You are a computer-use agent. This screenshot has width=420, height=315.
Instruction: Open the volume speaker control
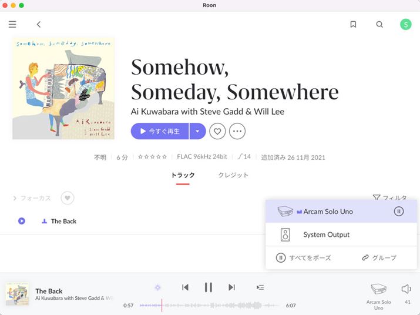(406, 289)
